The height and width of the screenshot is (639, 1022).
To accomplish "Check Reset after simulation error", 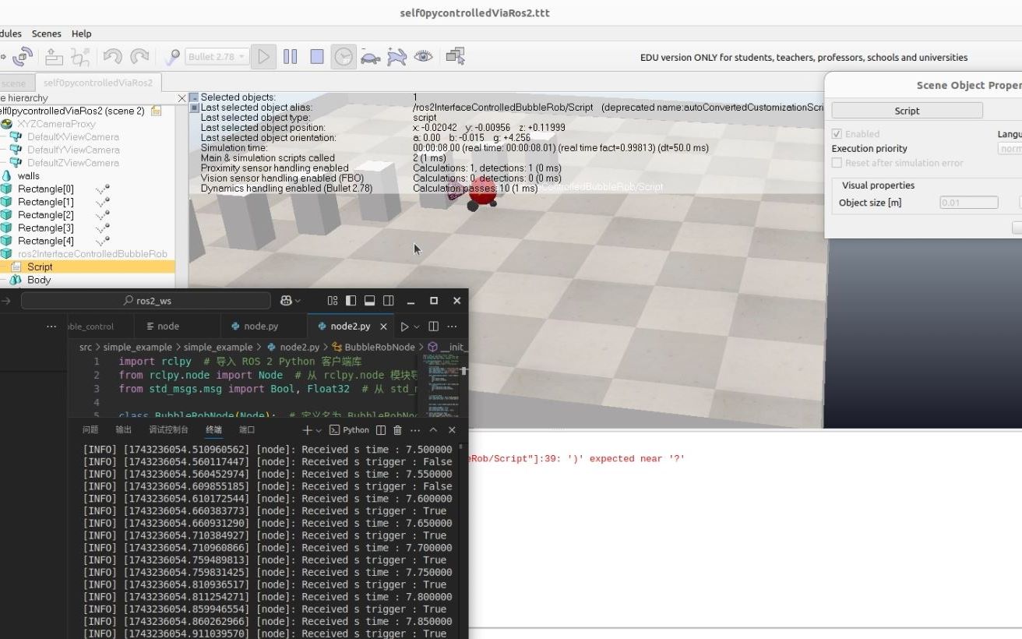I will click(837, 163).
